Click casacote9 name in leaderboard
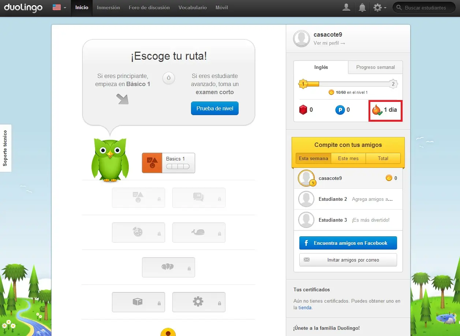The width and height of the screenshot is (460, 336). 330,178
